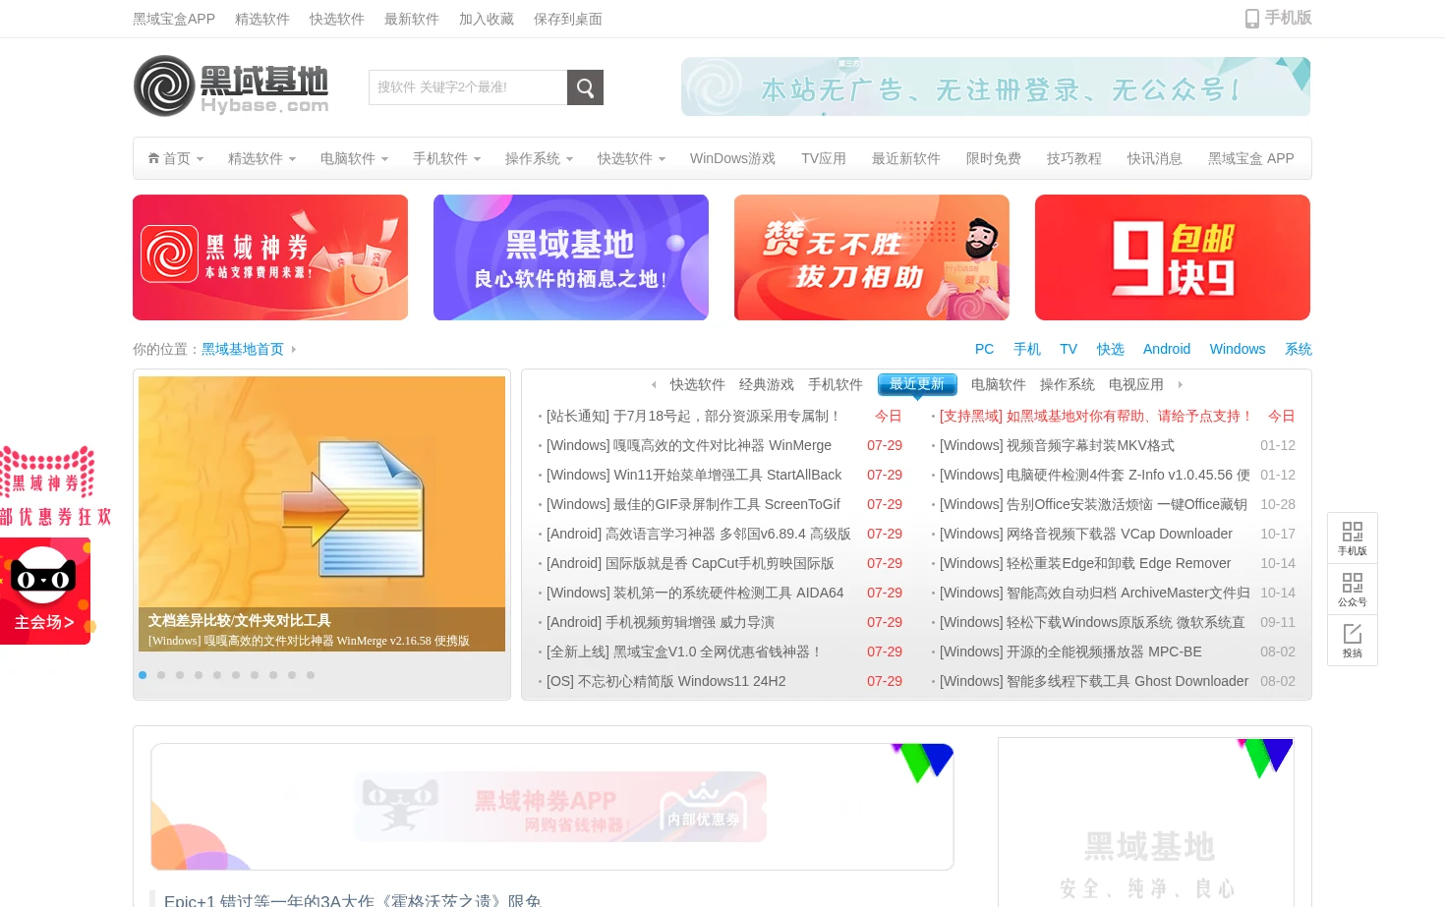Open the 限时免费 nav item
Image resolution: width=1445 pixels, height=907 pixels.
click(x=994, y=158)
